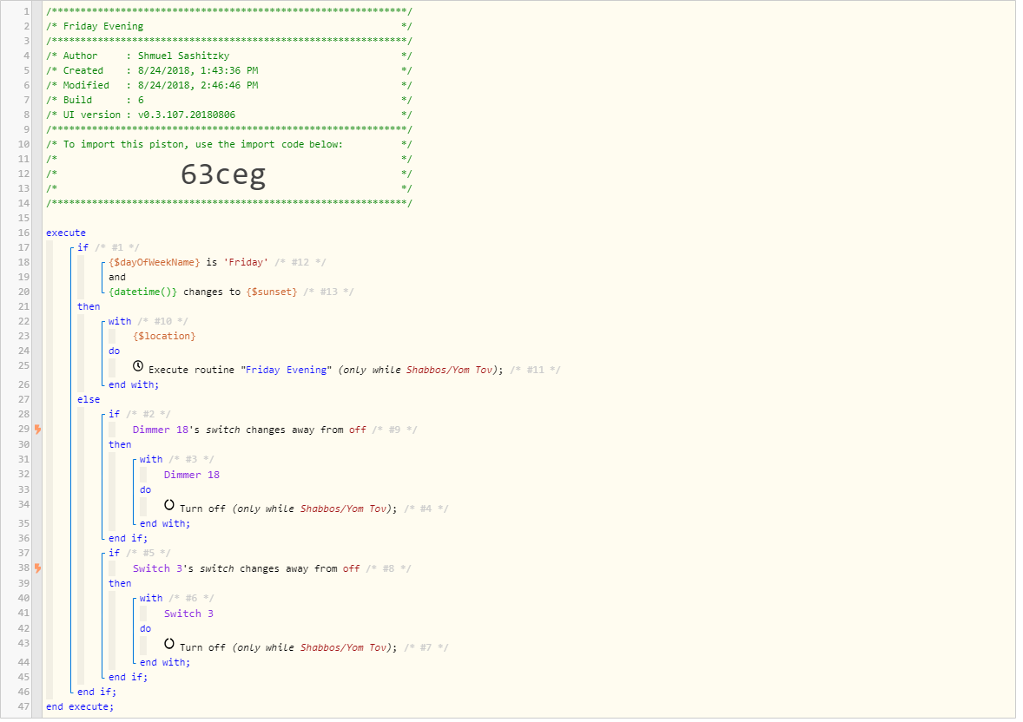Click the 'do' keyword on line 33
This screenshot has width=1023, height=722.
146,489
